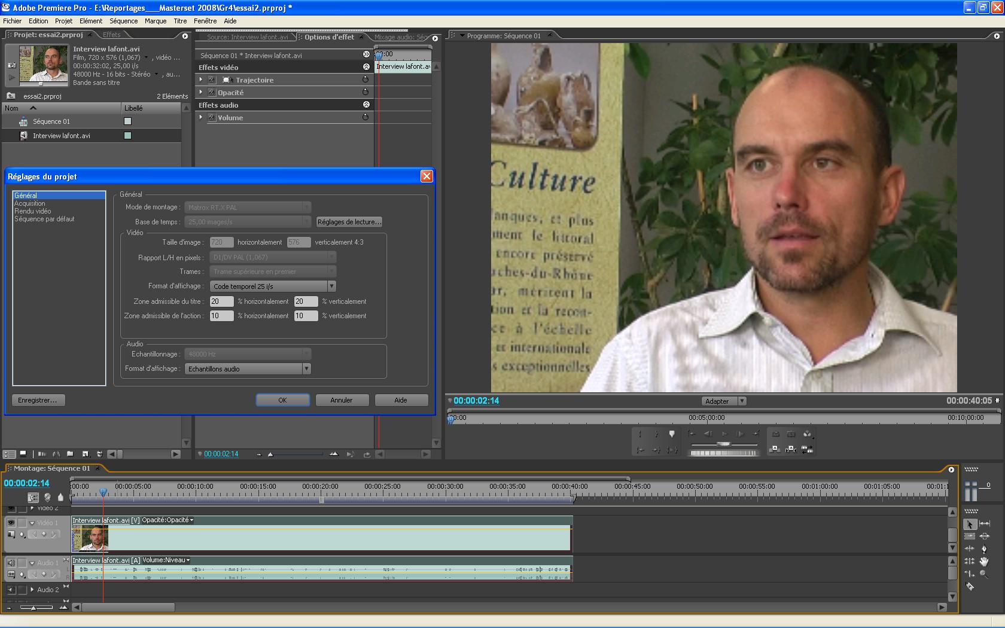The width and height of the screenshot is (1005, 628).
Task: Expand the Trajectoire effect properties
Action: (201, 80)
